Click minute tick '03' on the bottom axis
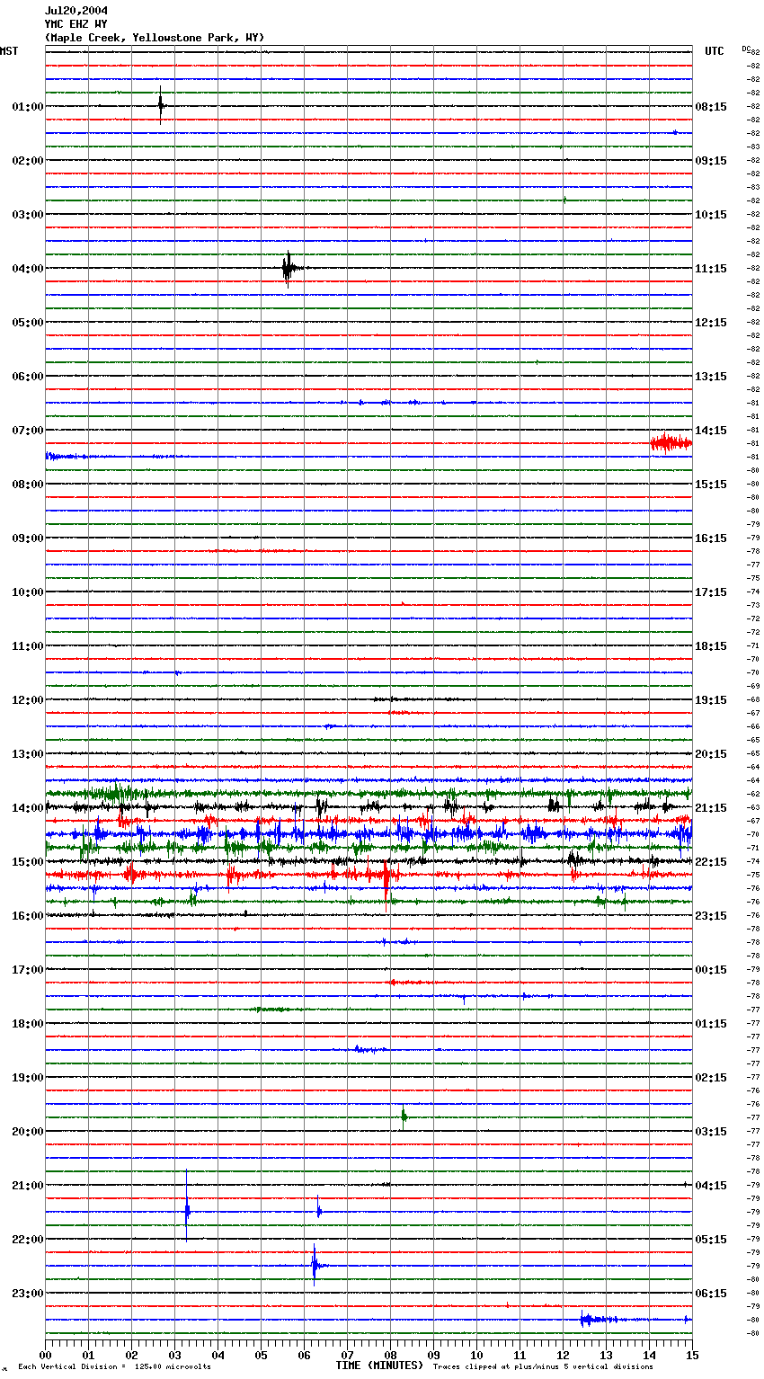Viewport: 764px width, 1379px height. tap(174, 1355)
